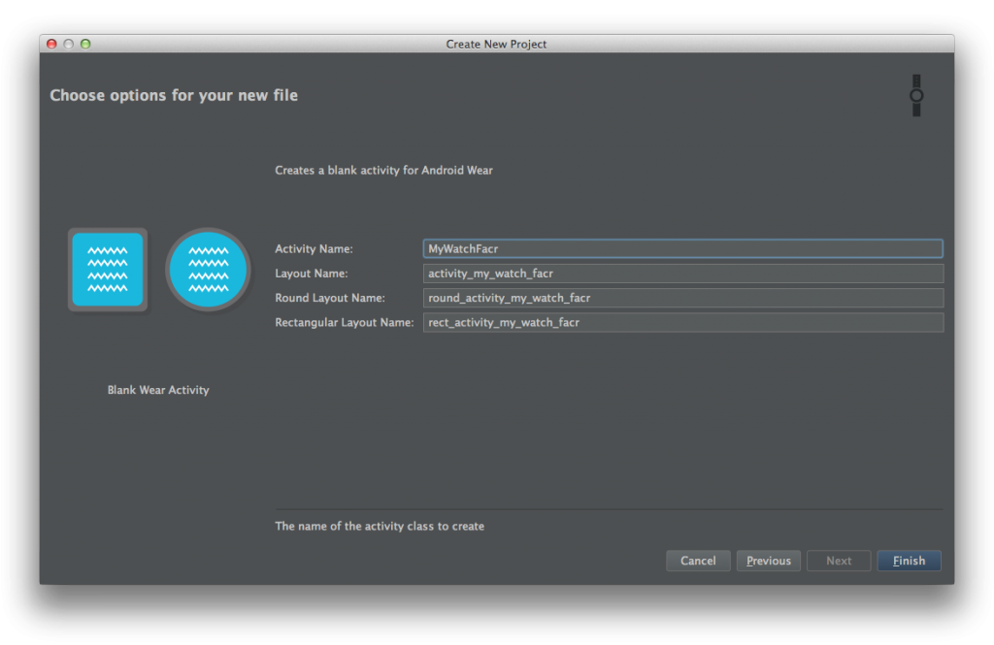The height and width of the screenshot is (645, 994).
Task: Click the round Wear activity preview icon
Action: 208,270
